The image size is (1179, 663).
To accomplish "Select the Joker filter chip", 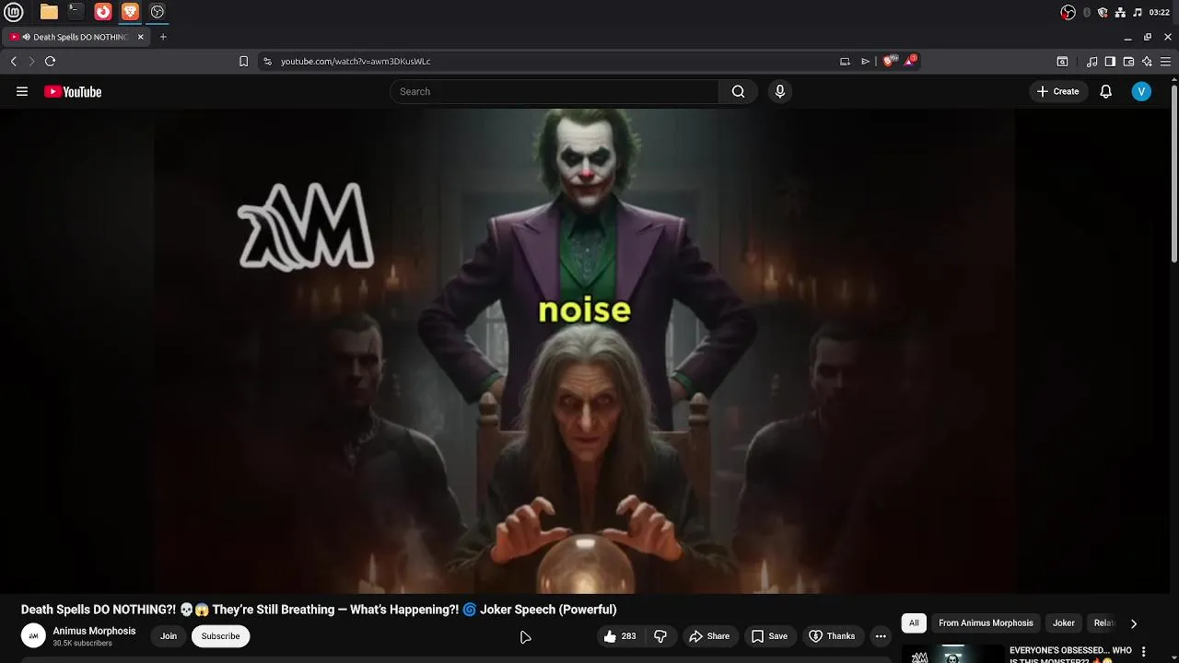I will point(1064,623).
